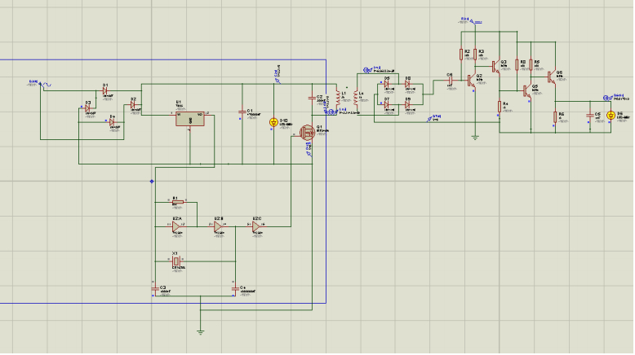The image size is (635, 355).
Task: Click the X1 crystal oscillator component
Action: coord(175,260)
